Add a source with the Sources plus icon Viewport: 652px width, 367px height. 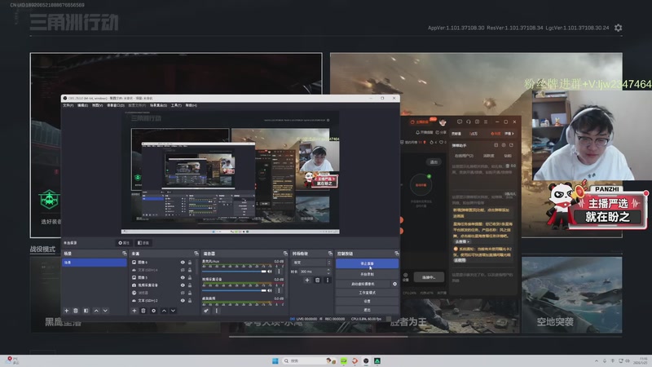coord(134,311)
